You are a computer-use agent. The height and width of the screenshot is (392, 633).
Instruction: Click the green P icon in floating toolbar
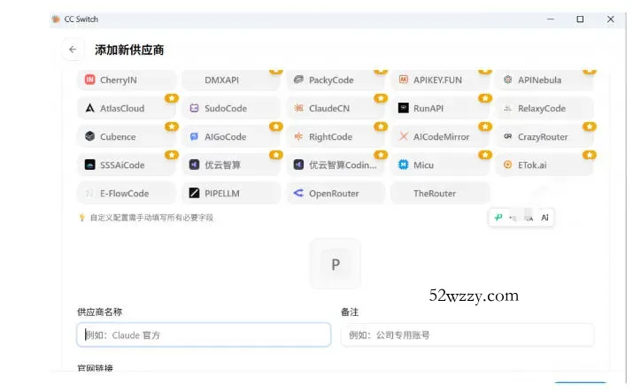click(498, 218)
